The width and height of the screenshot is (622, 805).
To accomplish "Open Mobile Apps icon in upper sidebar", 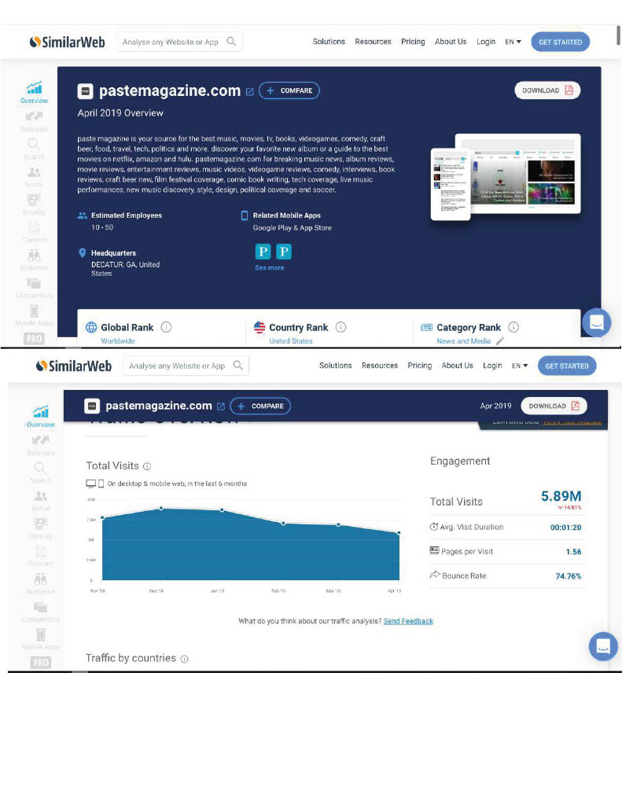I will [x=34, y=311].
